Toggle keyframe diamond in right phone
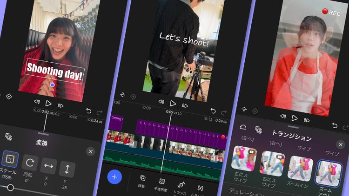The image size is (349, 196). [255, 111]
